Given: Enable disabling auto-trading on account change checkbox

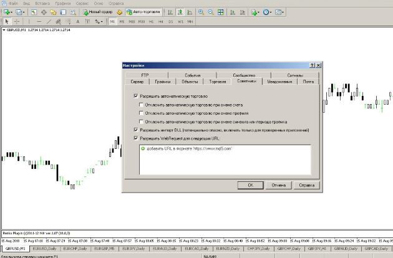Looking at the screenshot, I should pyautogui.click(x=142, y=105).
